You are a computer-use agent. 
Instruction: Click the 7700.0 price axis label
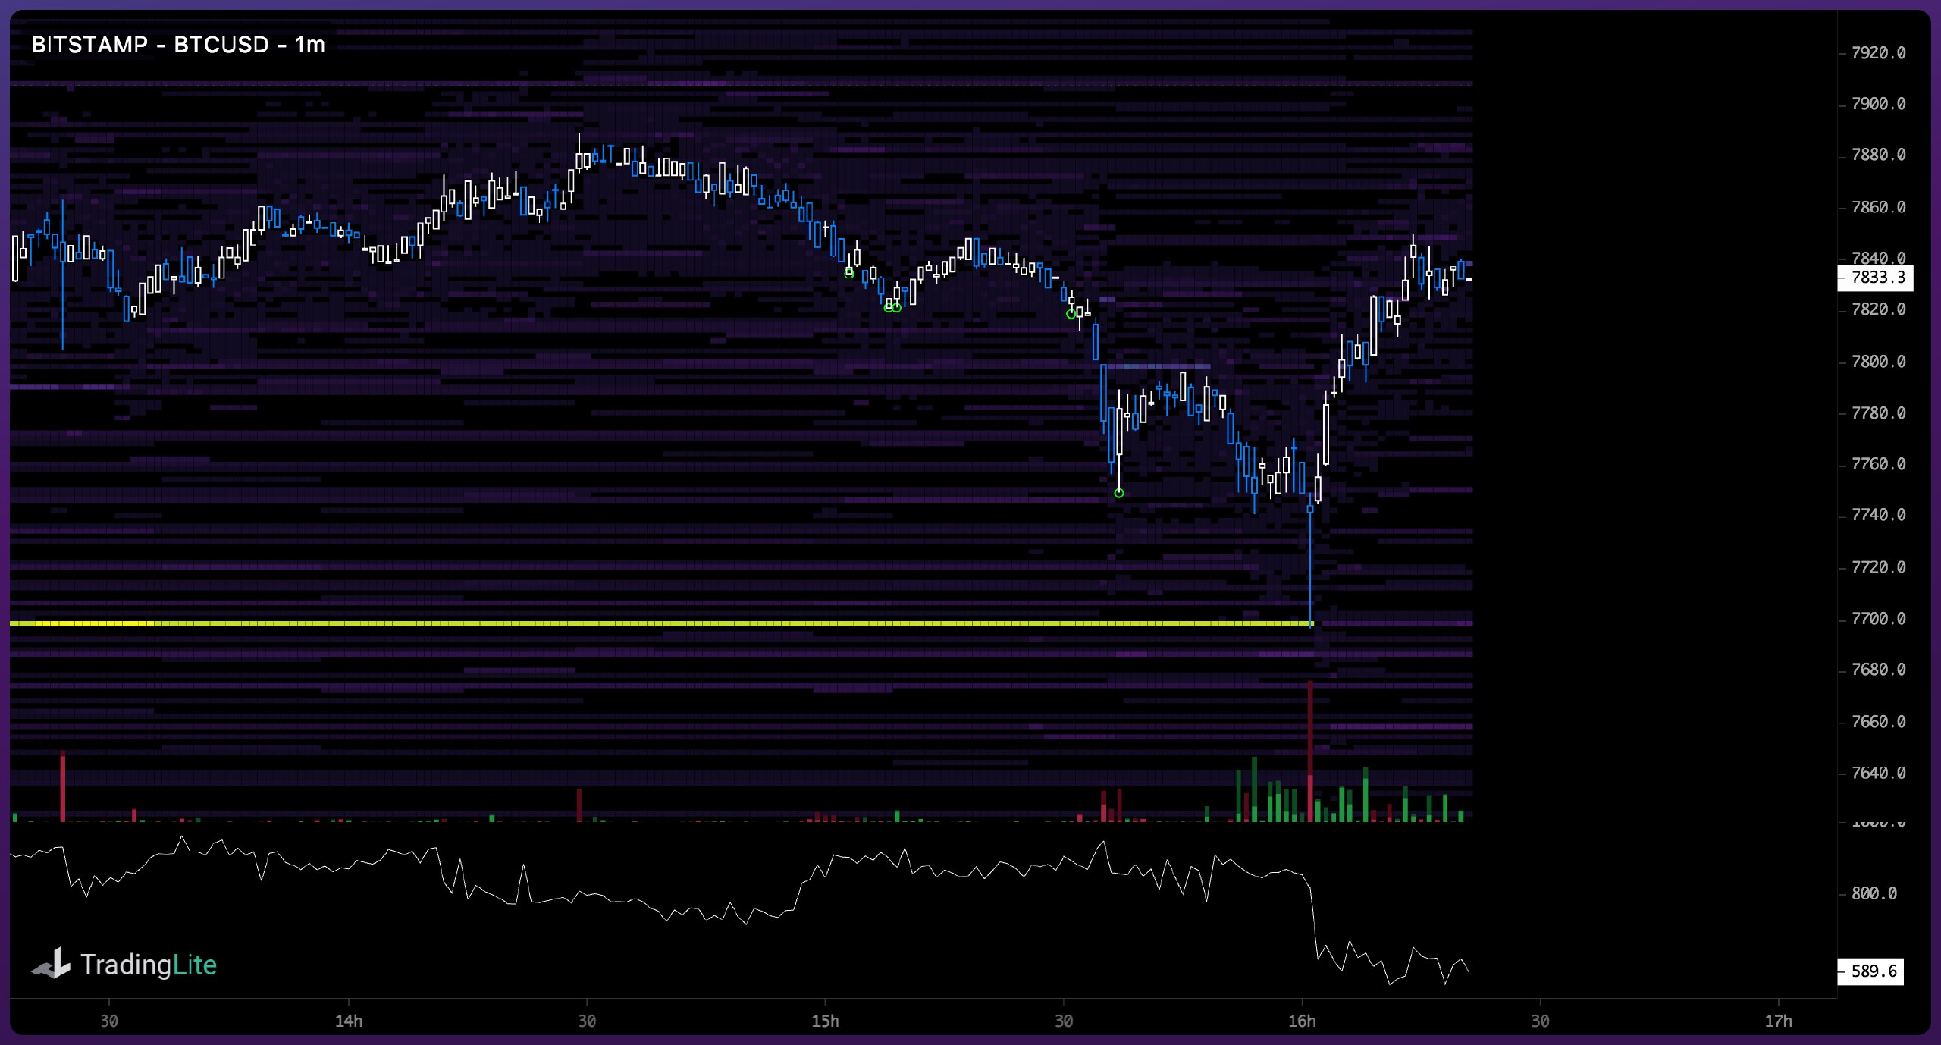1878,619
